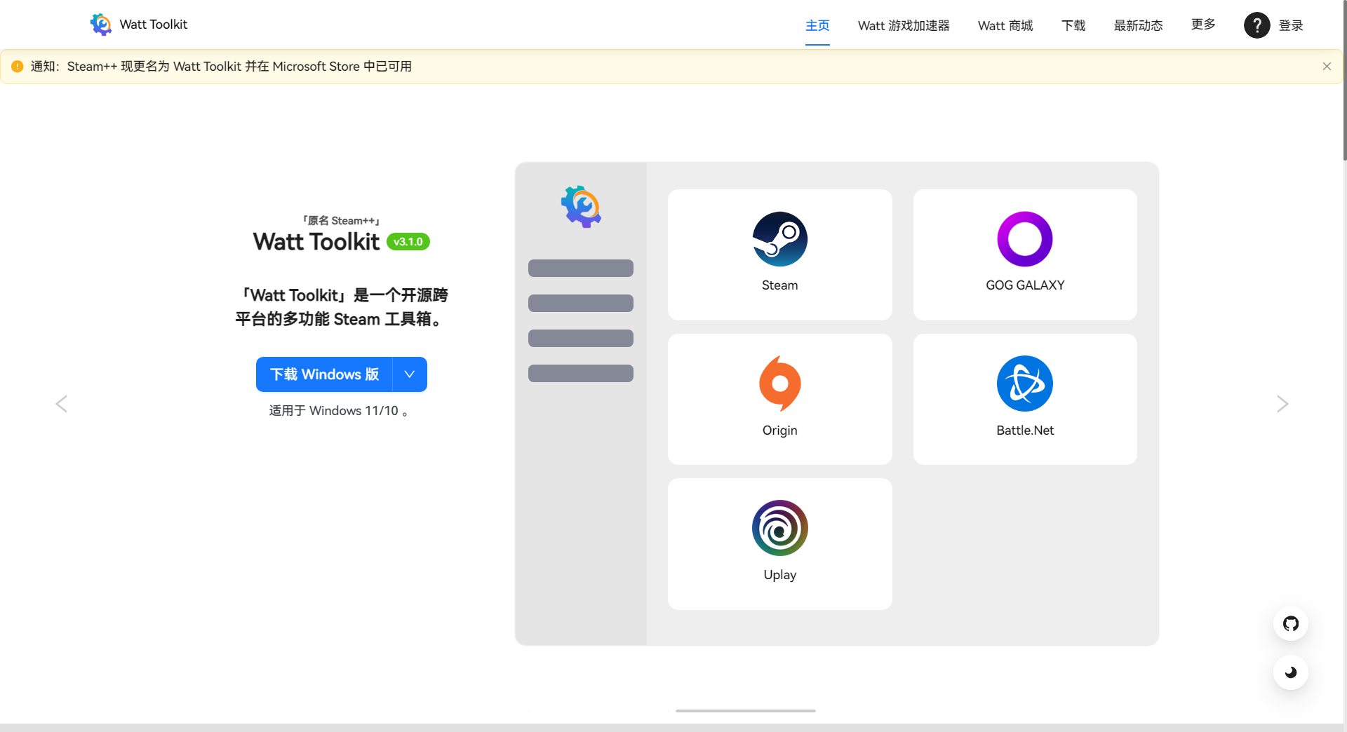The height and width of the screenshot is (732, 1347).
Task: Advance carousel with the right arrow
Action: pyautogui.click(x=1282, y=403)
